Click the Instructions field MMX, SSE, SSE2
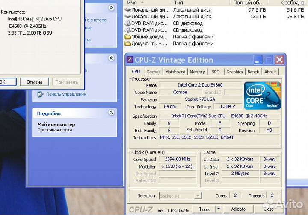This screenshot has width=308, height=215. (219, 140)
